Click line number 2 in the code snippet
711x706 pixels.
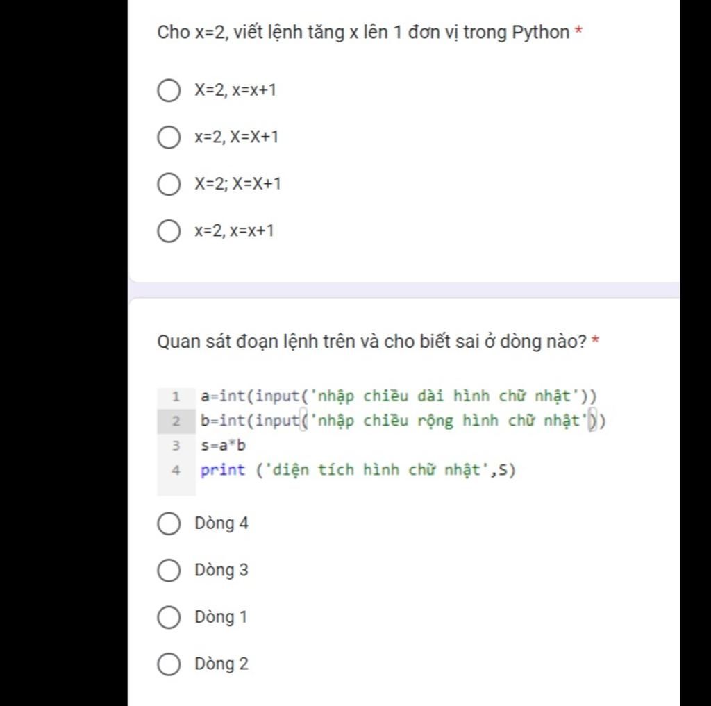click(x=175, y=421)
